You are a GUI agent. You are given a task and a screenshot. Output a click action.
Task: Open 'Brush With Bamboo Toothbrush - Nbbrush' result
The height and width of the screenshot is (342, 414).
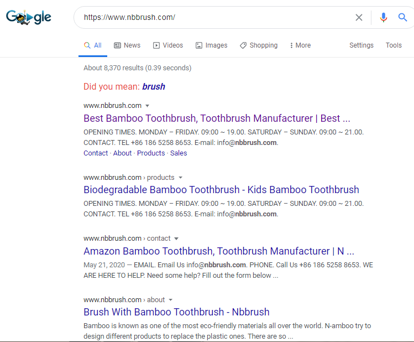[176, 312]
